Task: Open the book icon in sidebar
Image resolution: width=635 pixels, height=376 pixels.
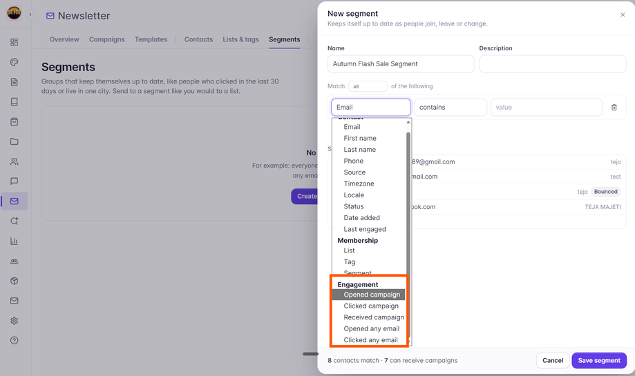Action: tap(15, 102)
